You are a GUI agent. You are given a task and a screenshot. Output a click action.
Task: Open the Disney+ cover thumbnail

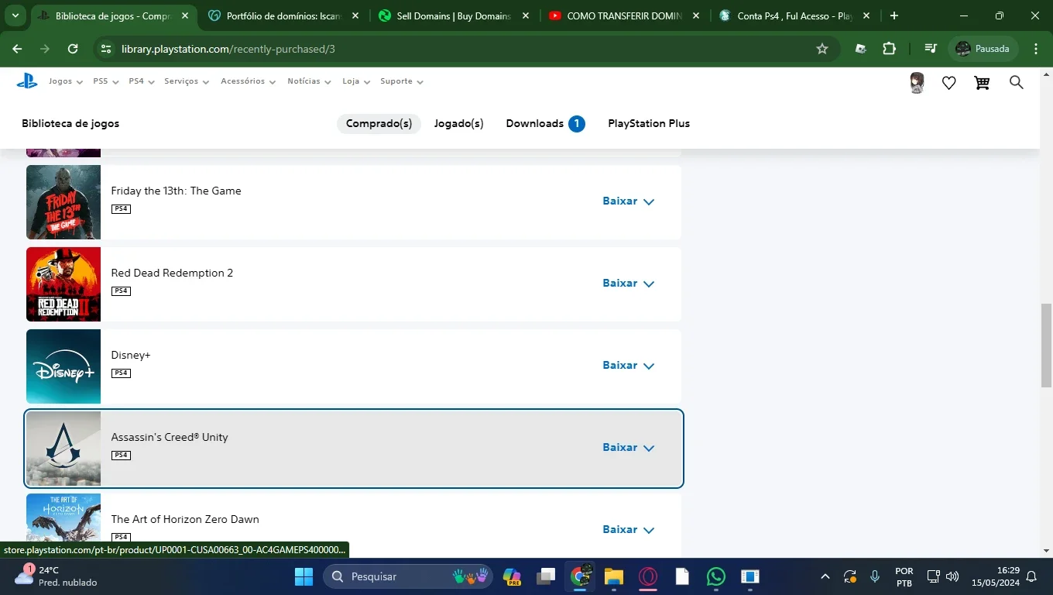tap(63, 366)
